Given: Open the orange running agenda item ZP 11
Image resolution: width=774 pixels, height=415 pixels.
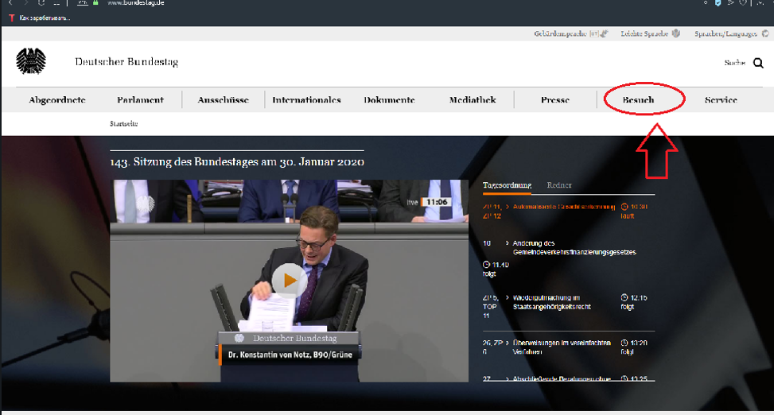Looking at the screenshot, I should (564, 207).
